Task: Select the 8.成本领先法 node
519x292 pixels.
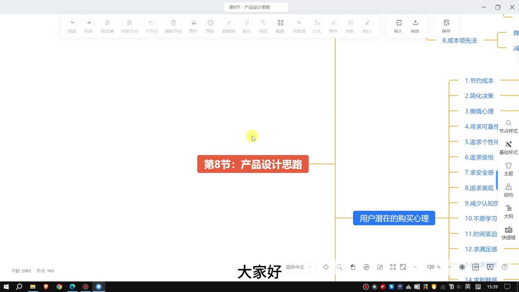Action: (460, 41)
